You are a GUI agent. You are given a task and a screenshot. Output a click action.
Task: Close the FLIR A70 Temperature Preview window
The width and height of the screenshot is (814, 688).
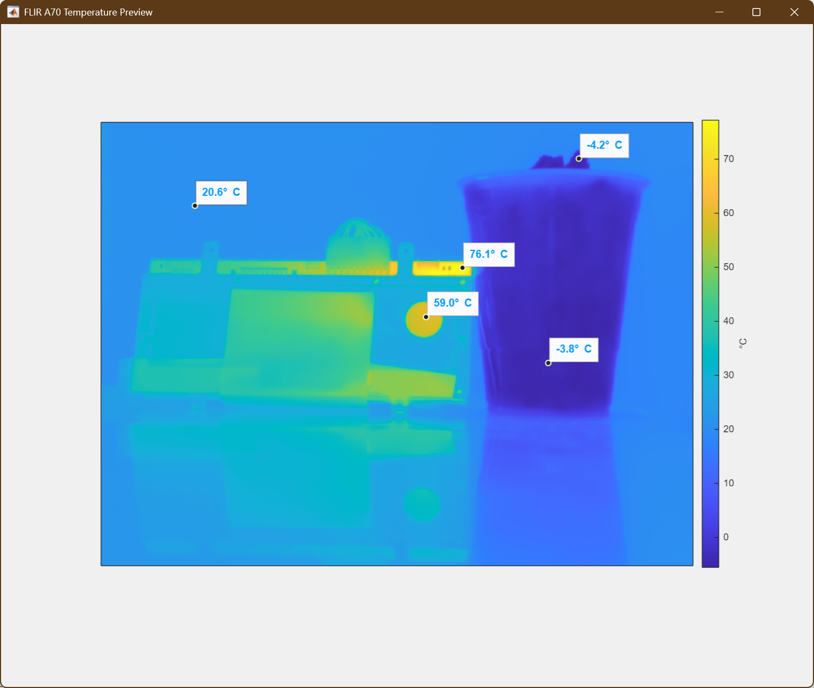794,12
